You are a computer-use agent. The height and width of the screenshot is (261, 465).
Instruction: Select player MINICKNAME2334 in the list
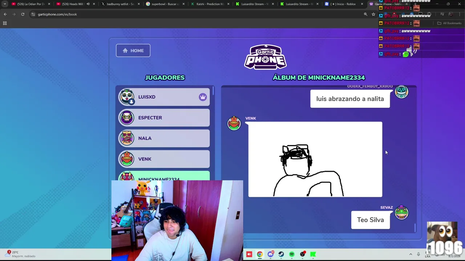pos(164,176)
